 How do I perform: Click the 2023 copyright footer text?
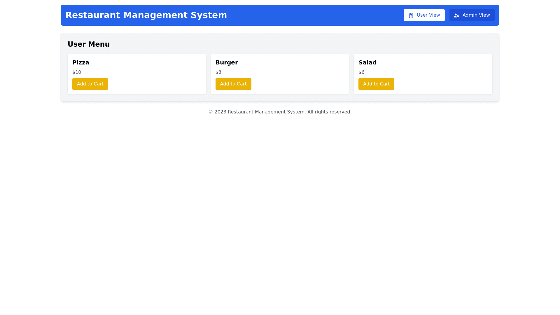click(x=280, y=112)
